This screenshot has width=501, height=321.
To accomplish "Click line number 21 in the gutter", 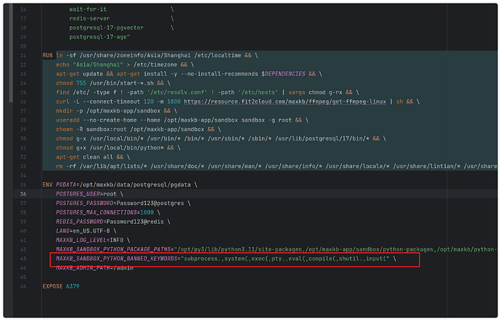I will click(x=23, y=56).
